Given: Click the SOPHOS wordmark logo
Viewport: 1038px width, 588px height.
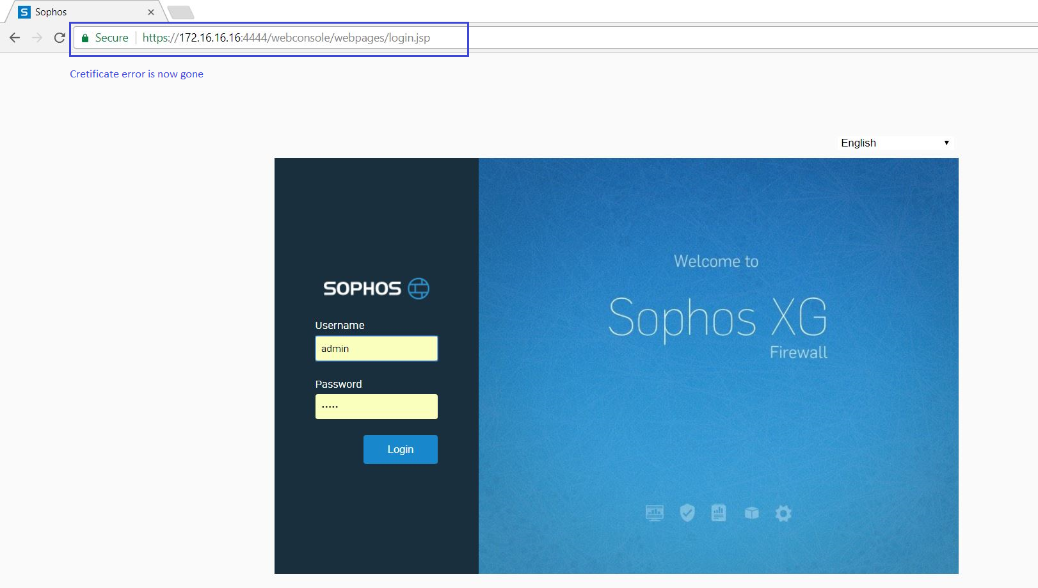Looking at the screenshot, I should pos(362,289).
